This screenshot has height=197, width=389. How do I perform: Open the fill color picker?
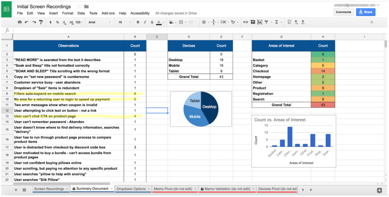pos(171,22)
